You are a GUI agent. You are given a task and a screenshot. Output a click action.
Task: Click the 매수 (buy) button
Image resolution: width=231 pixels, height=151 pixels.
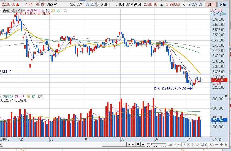coord(211,5)
